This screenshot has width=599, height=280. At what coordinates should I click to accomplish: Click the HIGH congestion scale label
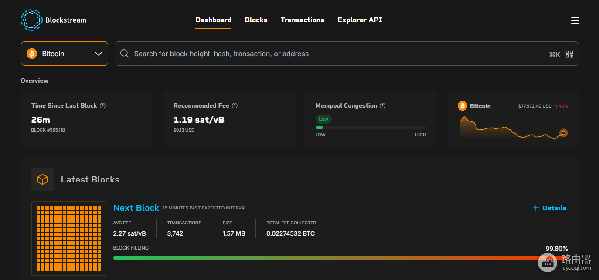coord(421,135)
